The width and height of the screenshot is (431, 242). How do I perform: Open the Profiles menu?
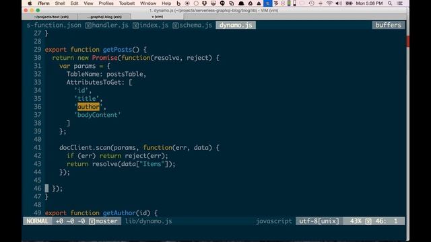tap(106, 3)
